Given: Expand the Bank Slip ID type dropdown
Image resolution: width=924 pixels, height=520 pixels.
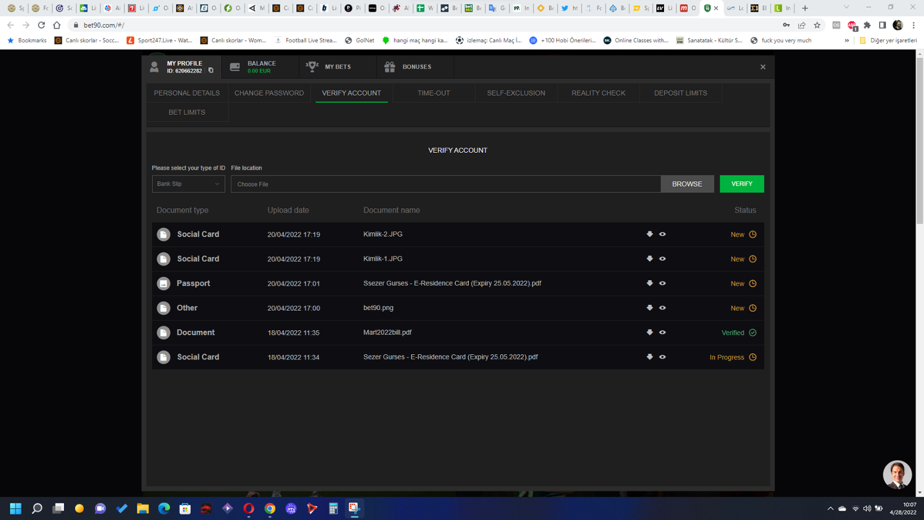Looking at the screenshot, I should (188, 184).
